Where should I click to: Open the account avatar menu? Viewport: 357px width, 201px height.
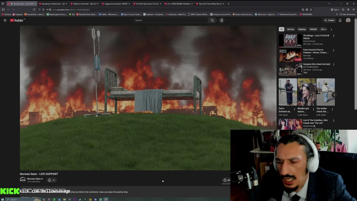(348, 20)
